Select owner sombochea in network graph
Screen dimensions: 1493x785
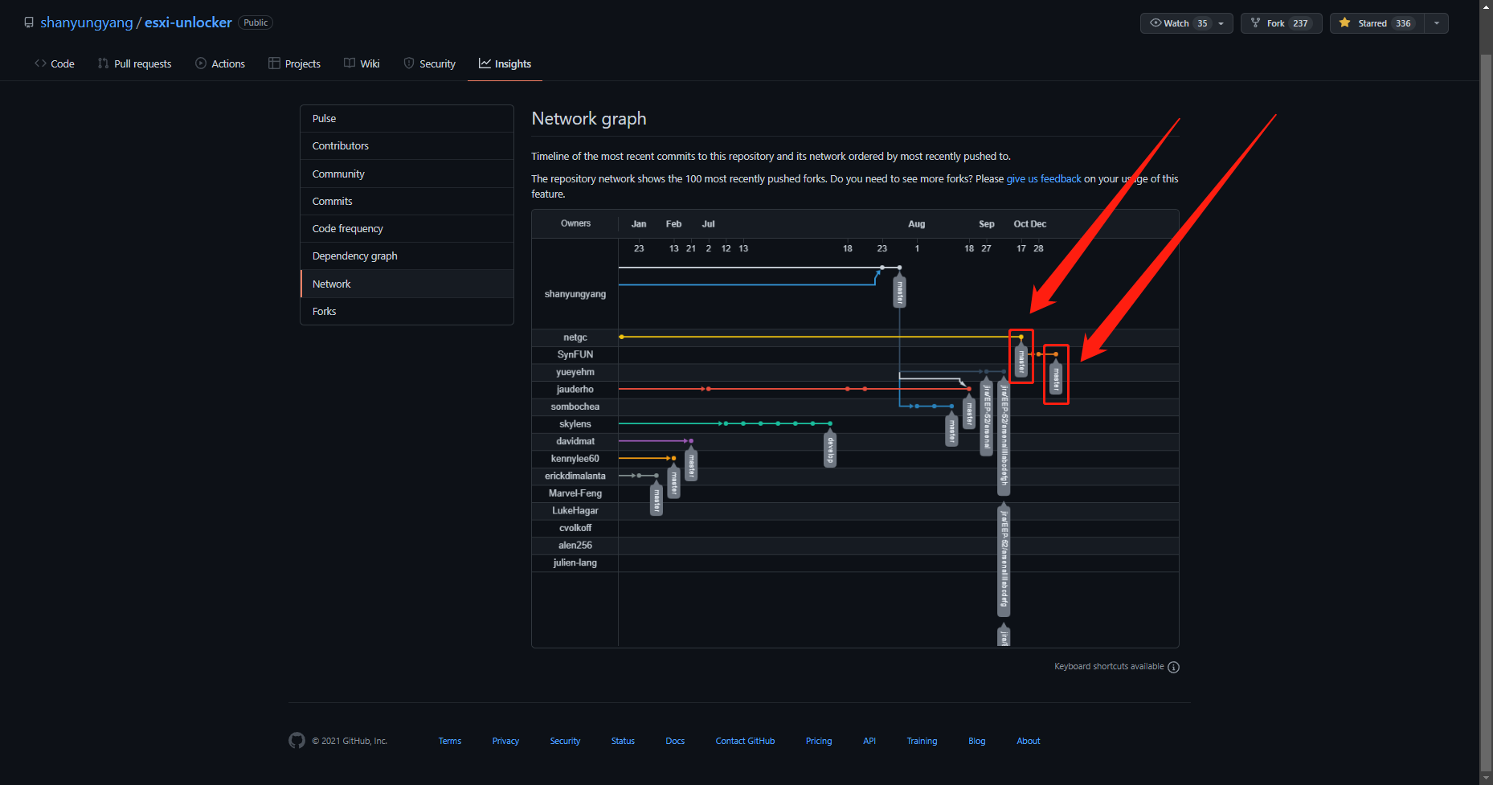point(575,407)
